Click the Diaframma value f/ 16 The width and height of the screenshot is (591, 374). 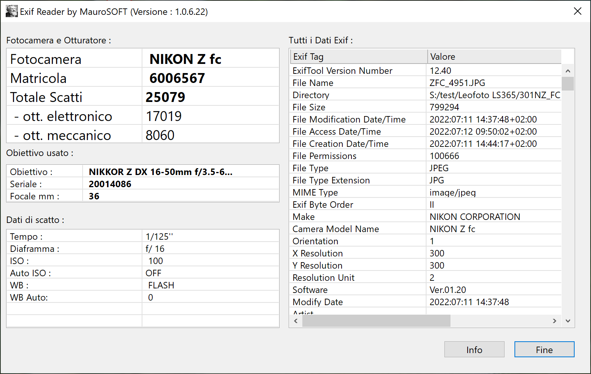pos(155,249)
